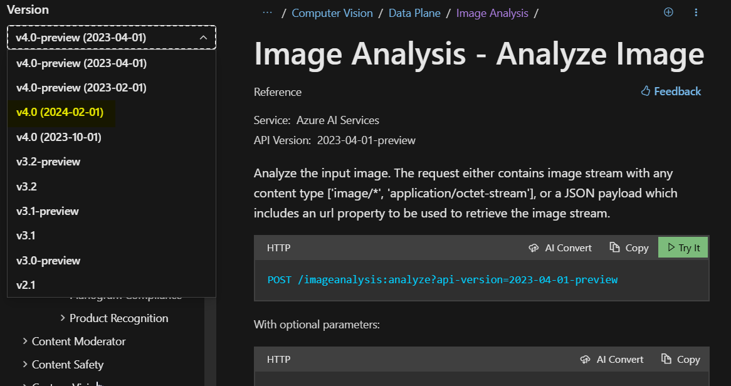This screenshot has height=386, width=731.
Task: Select v4.0 (2024-02-01) from the version list
Action: (x=61, y=112)
